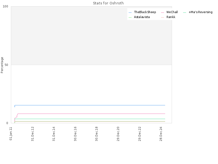
Task: Click the 28.Dec.24 date label
Action: [x=161, y=134]
